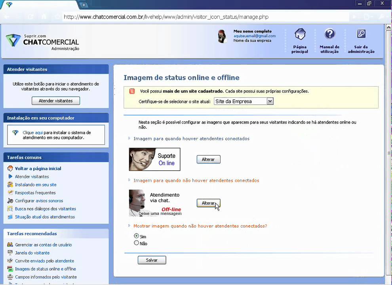Click the icon beside Imagem de status online e offline
This screenshot has height=285, width=392.
10,269
